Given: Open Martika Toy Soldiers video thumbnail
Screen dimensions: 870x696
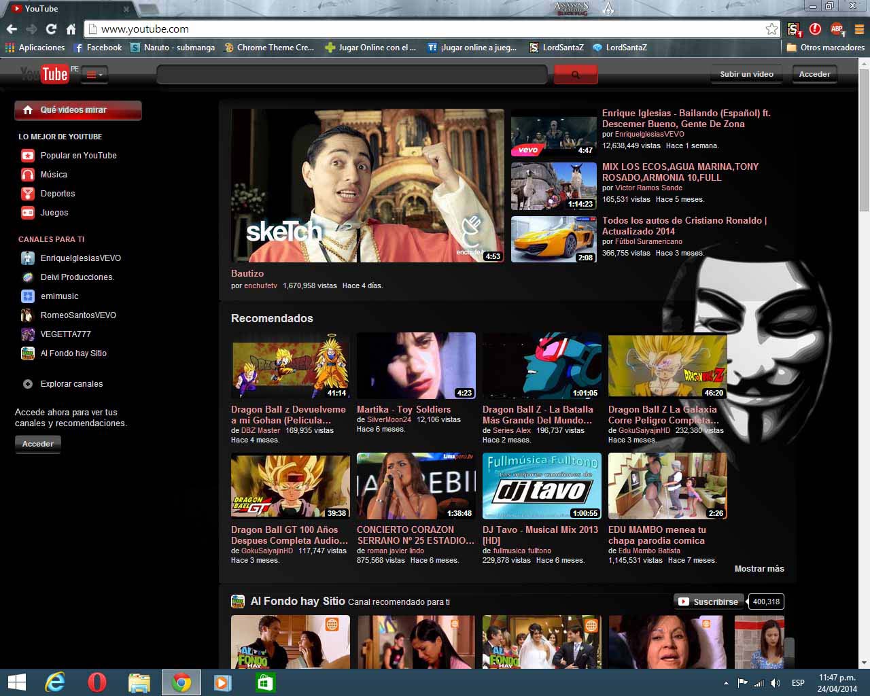Looking at the screenshot, I should [416, 366].
